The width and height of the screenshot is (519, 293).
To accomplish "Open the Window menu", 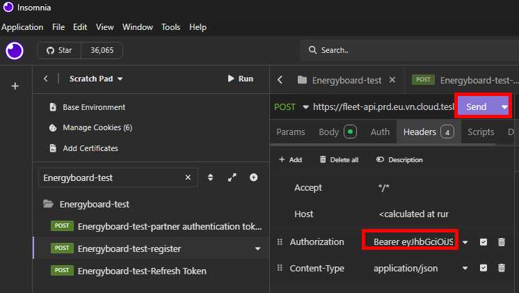I will tap(137, 27).
